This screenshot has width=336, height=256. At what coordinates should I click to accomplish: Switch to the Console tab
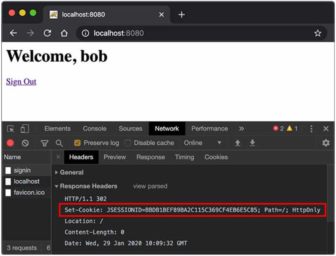pos(95,128)
